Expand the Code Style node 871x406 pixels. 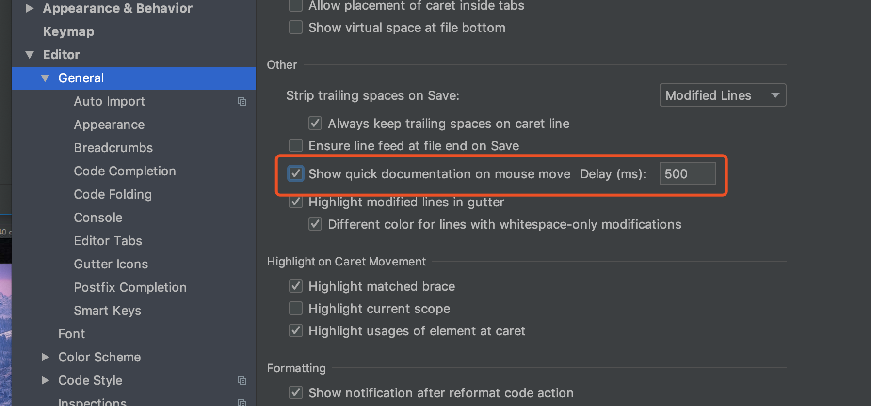pos(45,380)
